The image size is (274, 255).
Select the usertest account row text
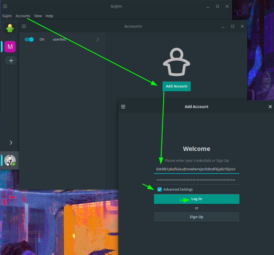pos(59,39)
